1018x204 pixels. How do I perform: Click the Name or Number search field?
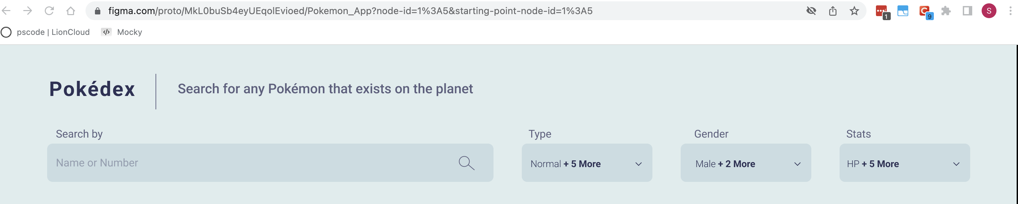253,163
